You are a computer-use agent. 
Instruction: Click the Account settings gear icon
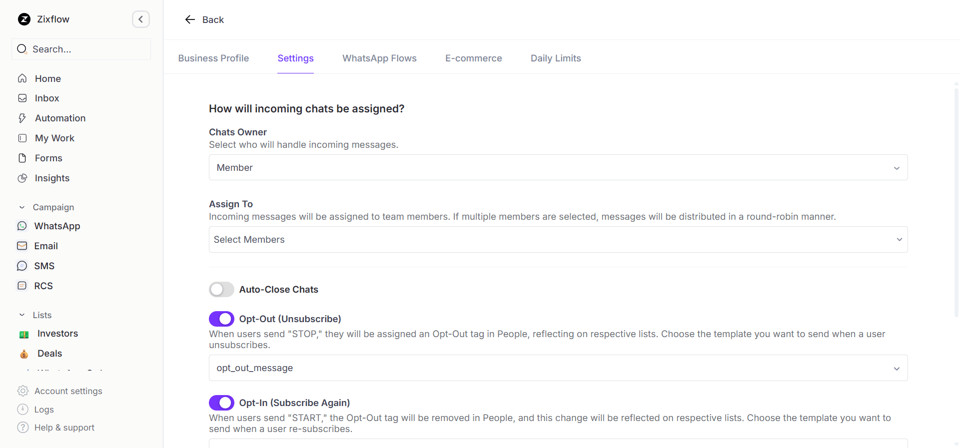(23, 391)
